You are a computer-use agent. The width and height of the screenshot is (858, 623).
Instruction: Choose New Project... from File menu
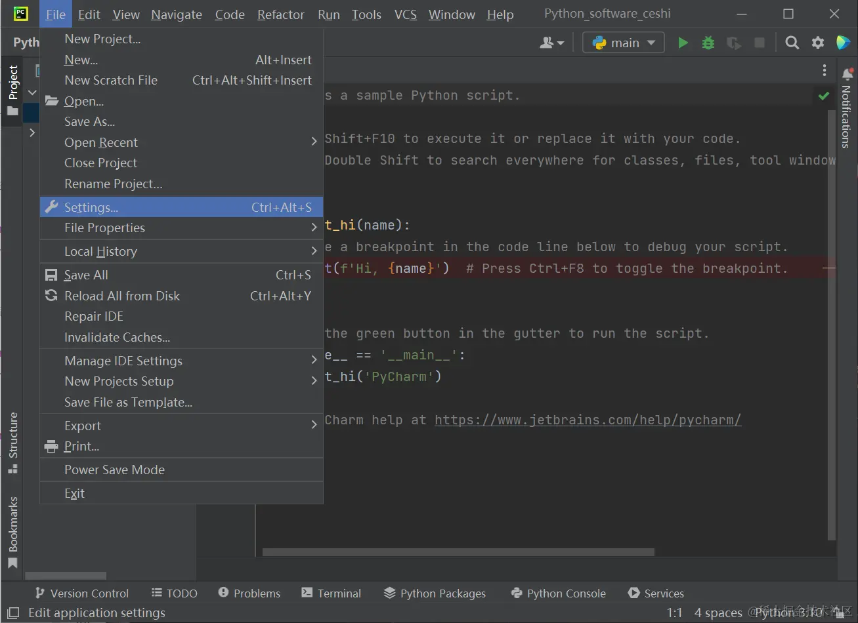(182, 39)
